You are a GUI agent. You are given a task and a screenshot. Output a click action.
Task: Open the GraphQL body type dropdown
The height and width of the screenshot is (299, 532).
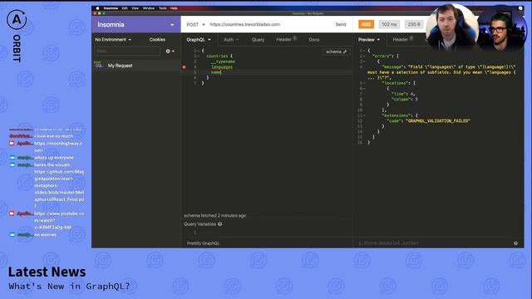pos(199,40)
